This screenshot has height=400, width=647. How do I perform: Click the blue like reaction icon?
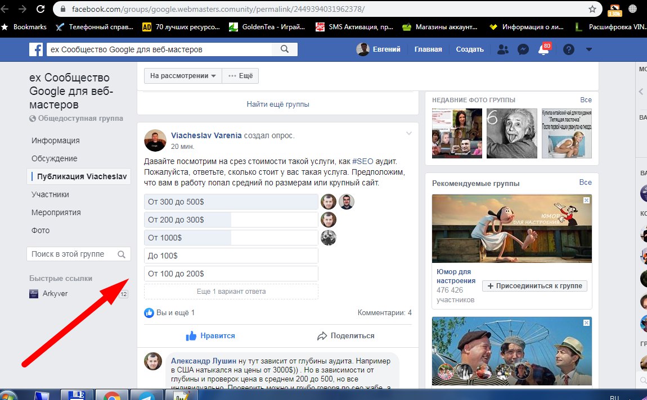tap(149, 313)
